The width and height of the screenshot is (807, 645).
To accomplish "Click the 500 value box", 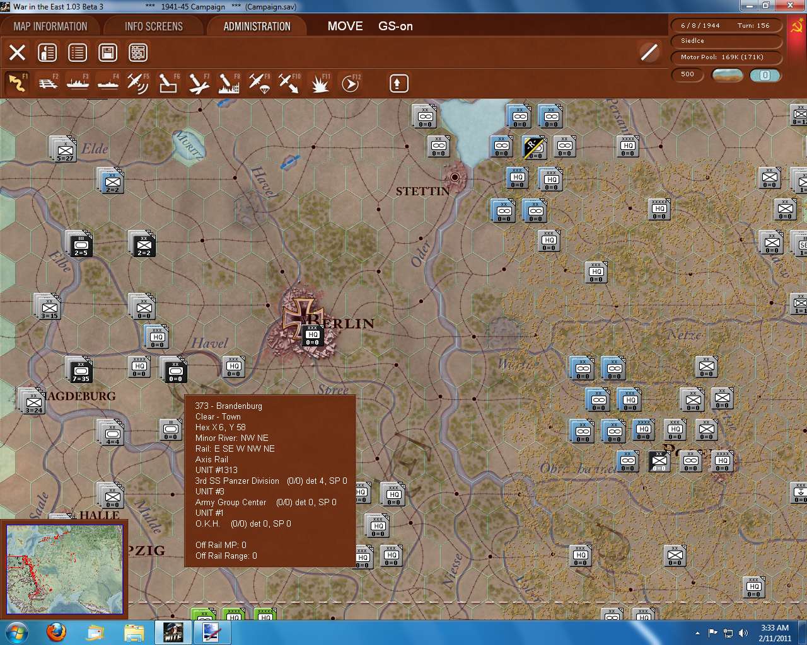I will coord(687,74).
